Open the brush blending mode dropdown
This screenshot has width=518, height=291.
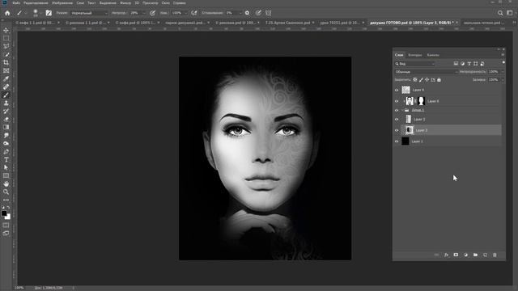pos(90,13)
